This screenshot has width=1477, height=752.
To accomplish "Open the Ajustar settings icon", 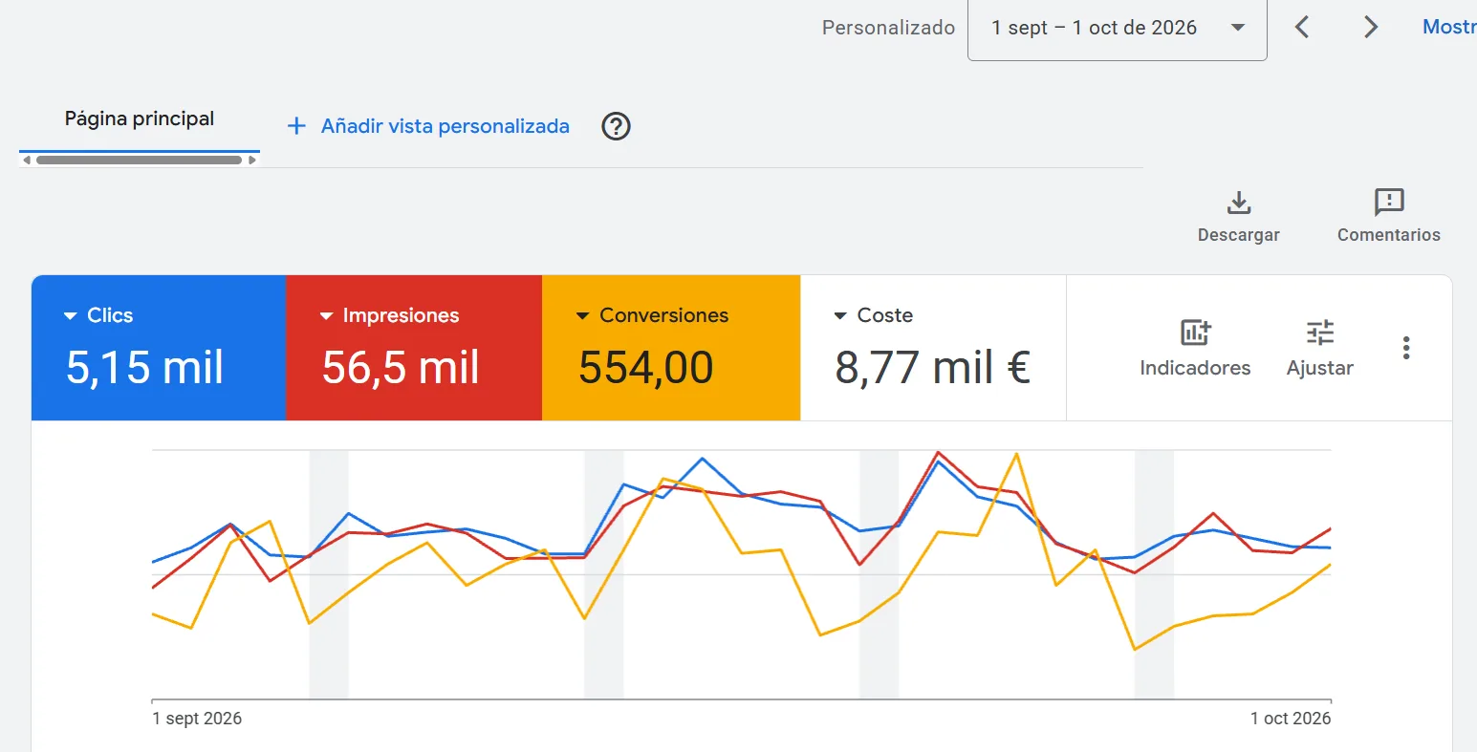I will tap(1320, 333).
